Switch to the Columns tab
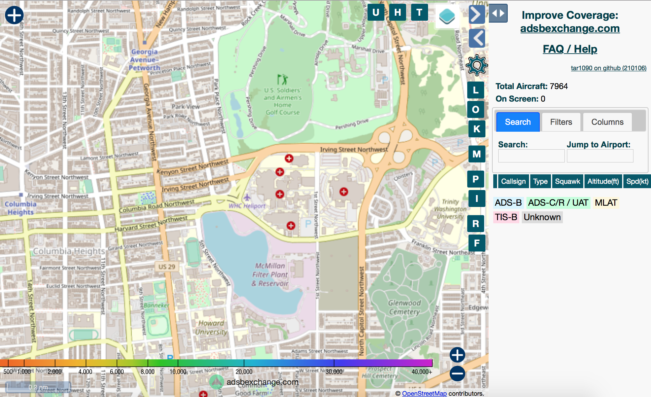651x397 pixels. click(x=607, y=122)
